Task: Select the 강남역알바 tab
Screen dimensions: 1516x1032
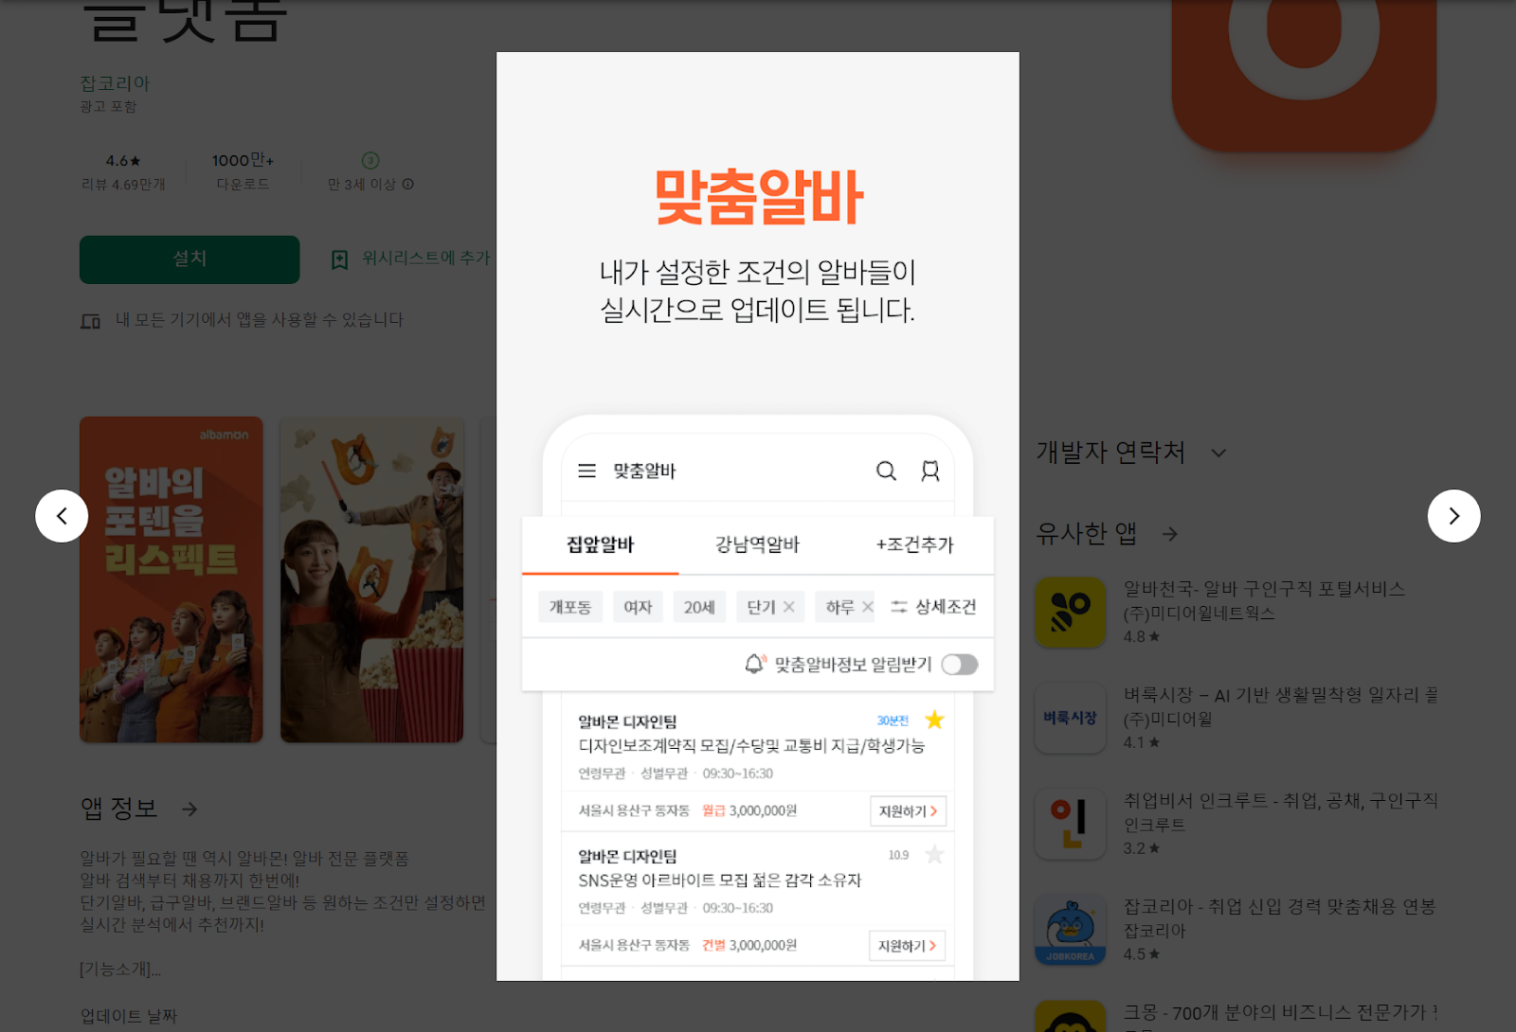Action: pyautogui.click(x=757, y=544)
